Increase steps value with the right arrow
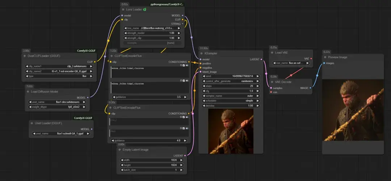The height and width of the screenshot is (181, 391). [257, 86]
